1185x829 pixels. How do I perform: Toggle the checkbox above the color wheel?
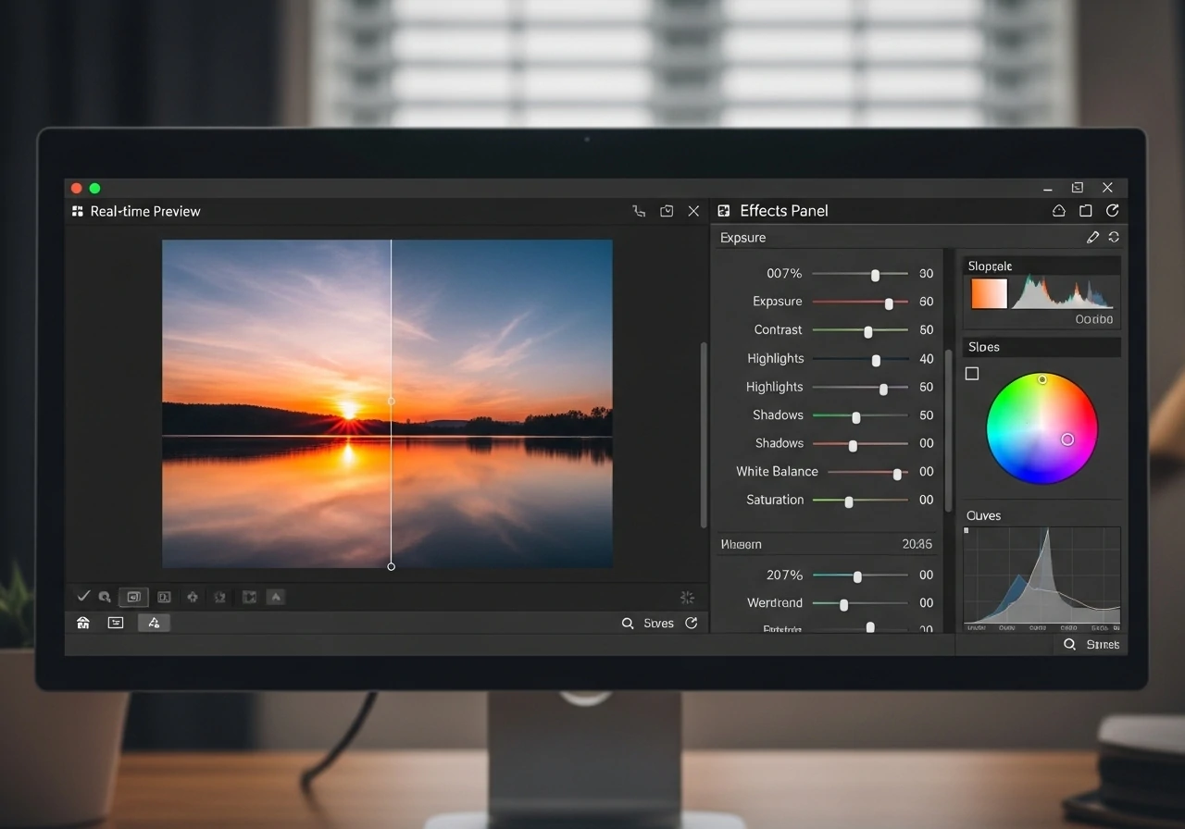tap(972, 373)
